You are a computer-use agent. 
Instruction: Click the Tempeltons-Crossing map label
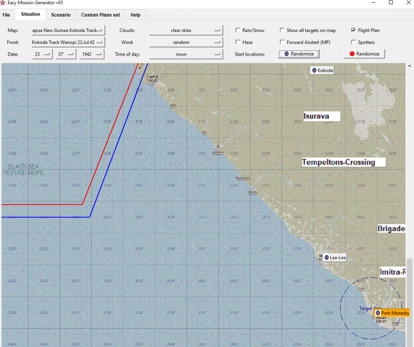(x=344, y=162)
